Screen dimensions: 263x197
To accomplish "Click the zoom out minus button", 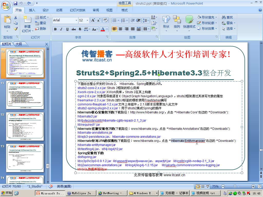I will [x=223, y=186].
